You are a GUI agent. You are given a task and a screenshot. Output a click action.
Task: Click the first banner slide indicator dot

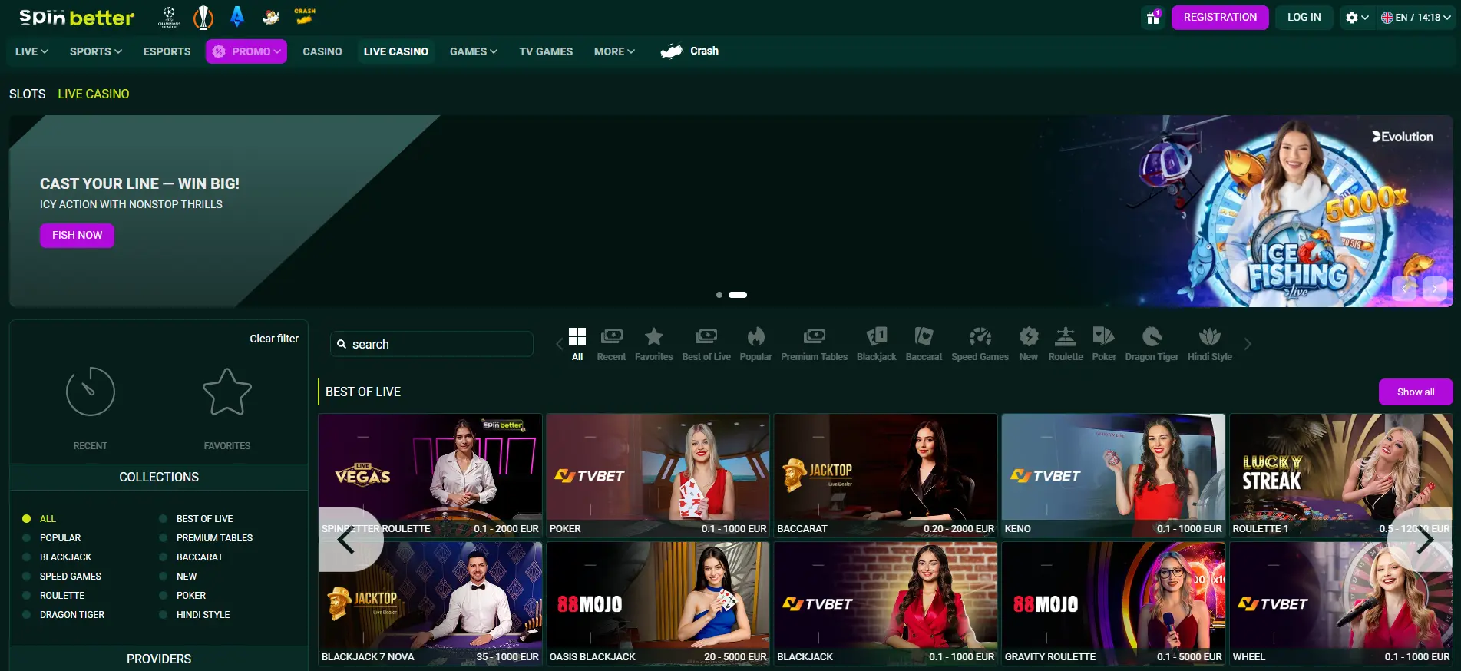click(x=719, y=295)
